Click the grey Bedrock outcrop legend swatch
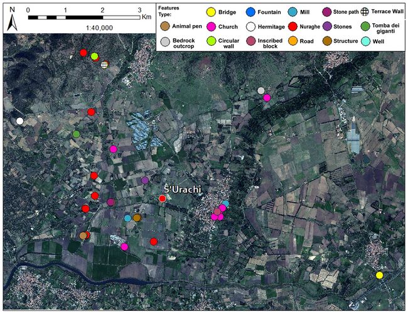 pyautogui.click(x=165, y=41)
